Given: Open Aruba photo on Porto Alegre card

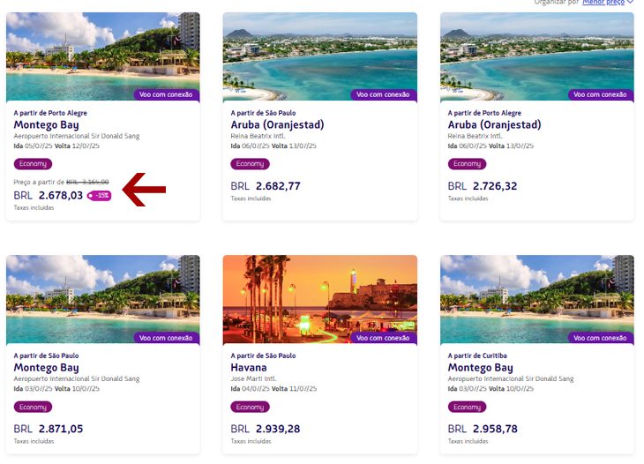Looking at the screenshot, I should click(536, 56).
